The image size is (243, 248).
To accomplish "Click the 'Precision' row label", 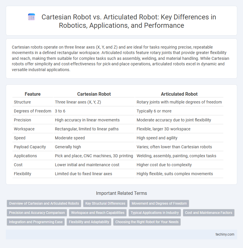I will tap(23, 120).
